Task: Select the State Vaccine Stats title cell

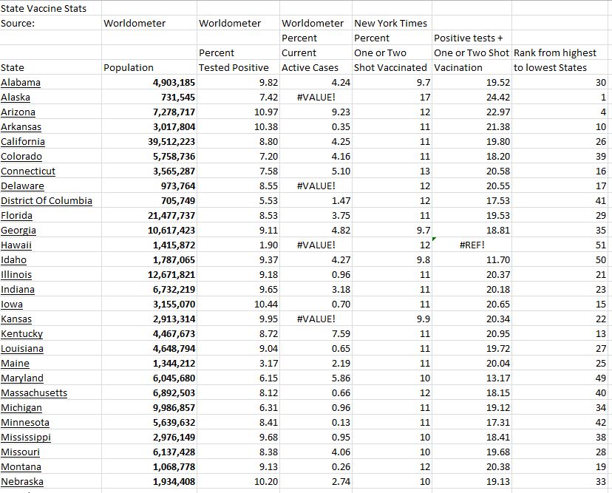Action: pos(43,8)
